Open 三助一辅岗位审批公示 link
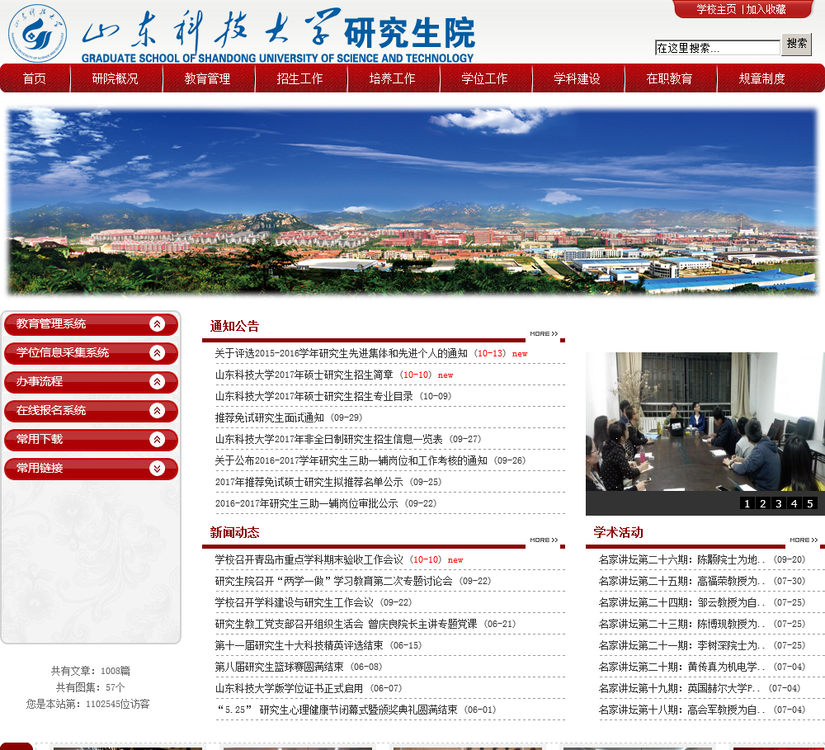 [x=306, y=503]
